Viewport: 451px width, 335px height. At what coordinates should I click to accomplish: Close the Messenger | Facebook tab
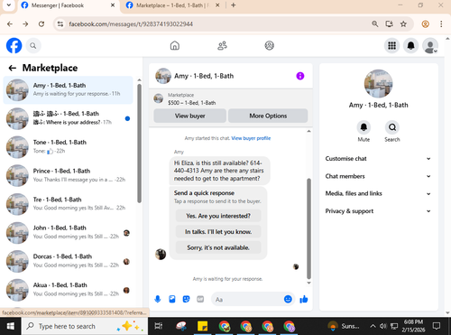[x=113, y=5]
